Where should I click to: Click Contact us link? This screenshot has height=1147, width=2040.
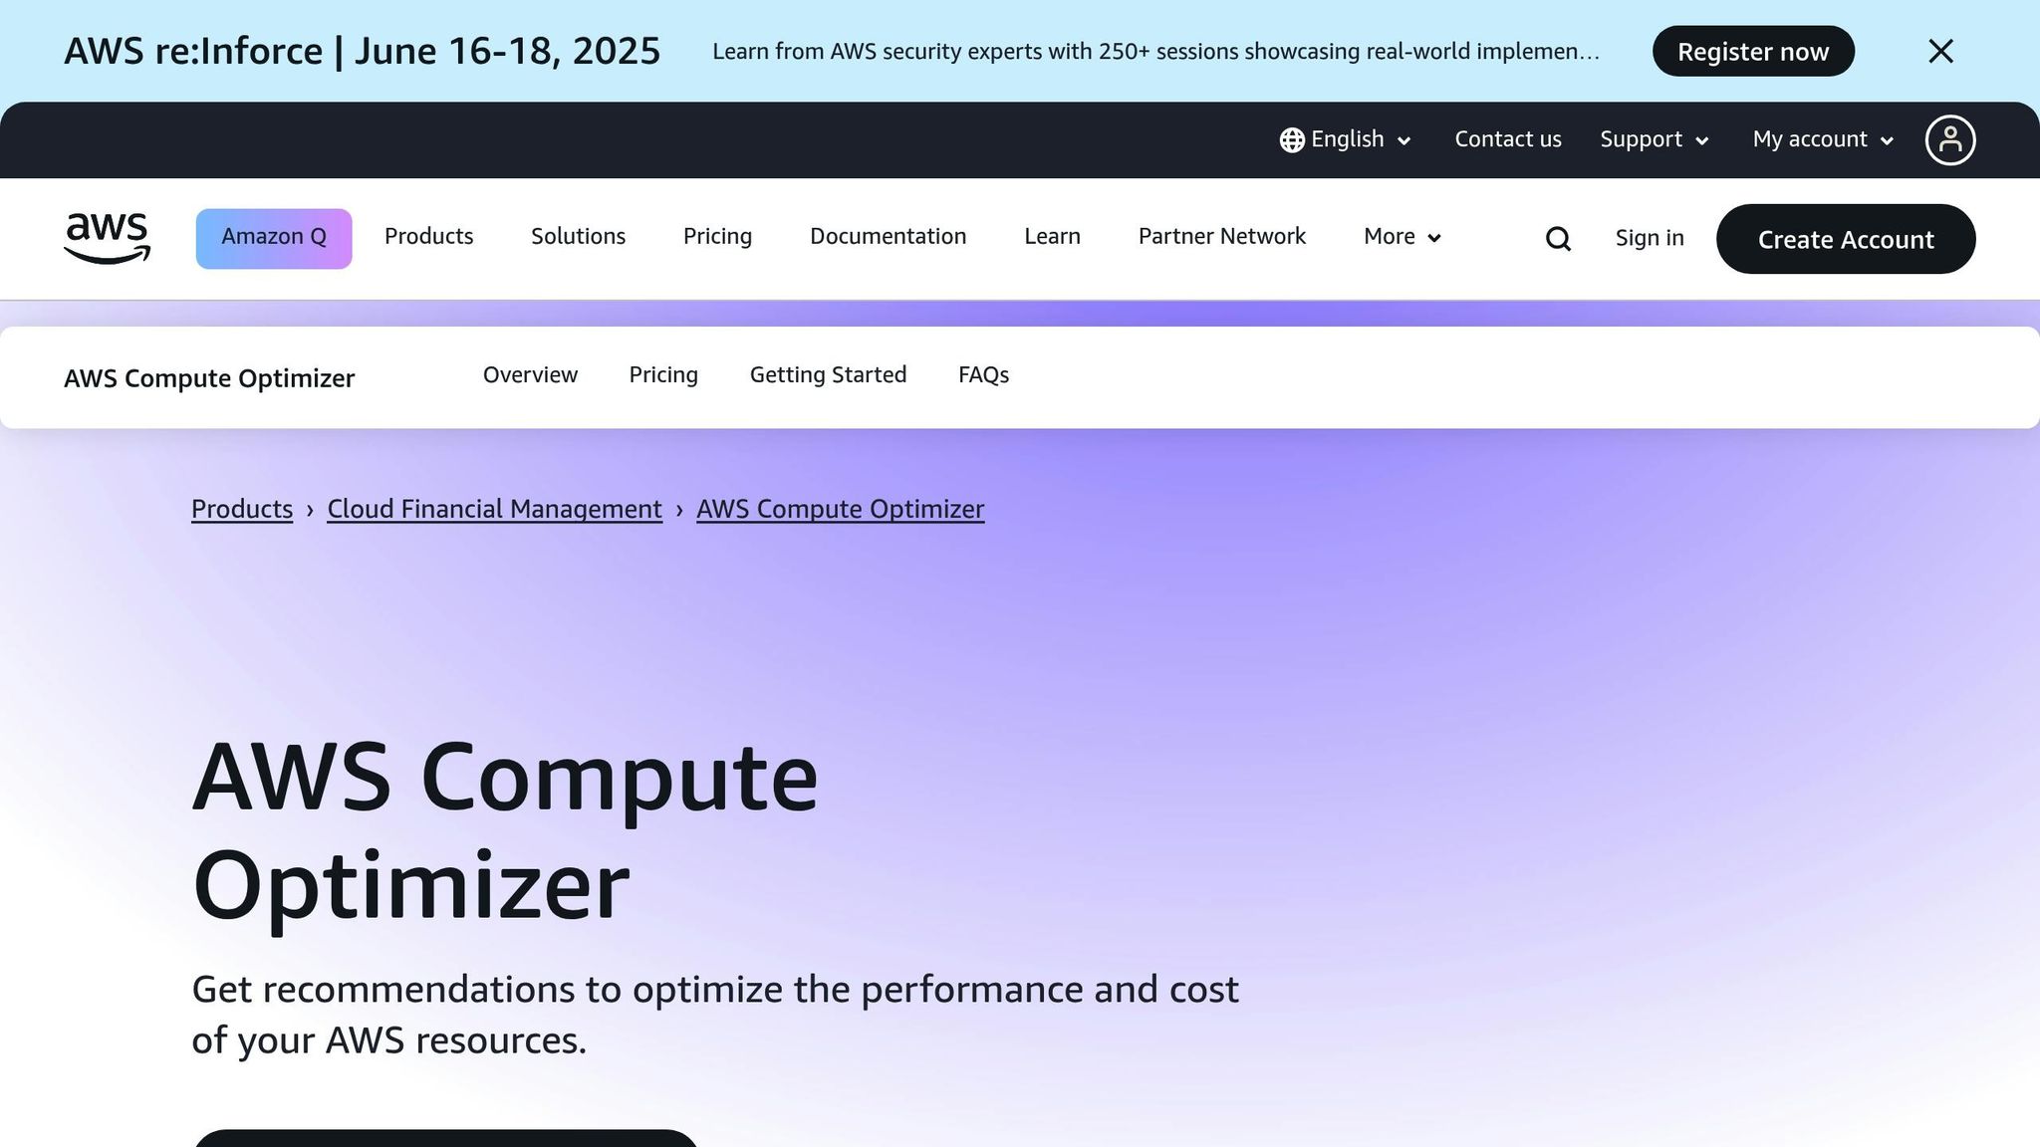tap(1508, 139)
